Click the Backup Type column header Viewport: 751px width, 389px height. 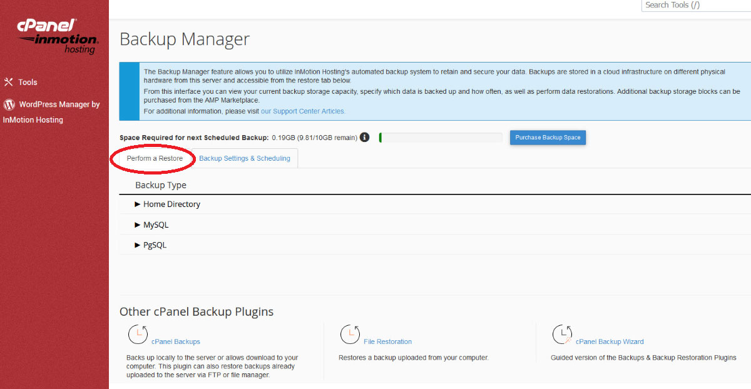(161, 185)
